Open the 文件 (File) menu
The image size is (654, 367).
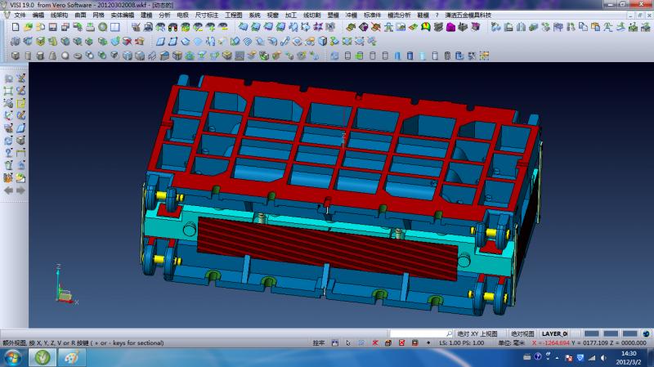click(20, 15)
